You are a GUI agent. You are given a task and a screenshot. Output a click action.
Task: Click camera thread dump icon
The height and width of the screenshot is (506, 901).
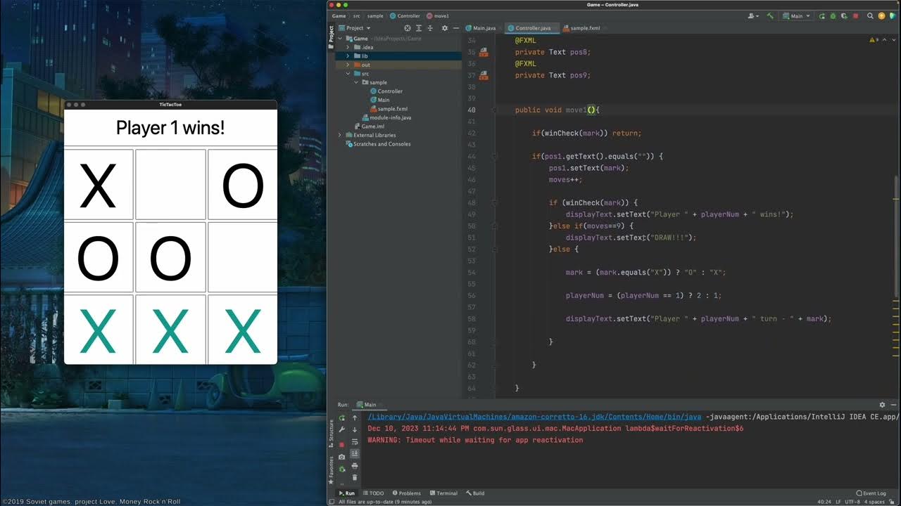coord(342,457)
